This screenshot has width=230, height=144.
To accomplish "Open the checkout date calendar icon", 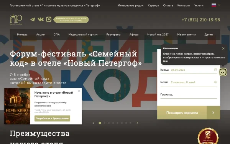I will 215,70.
